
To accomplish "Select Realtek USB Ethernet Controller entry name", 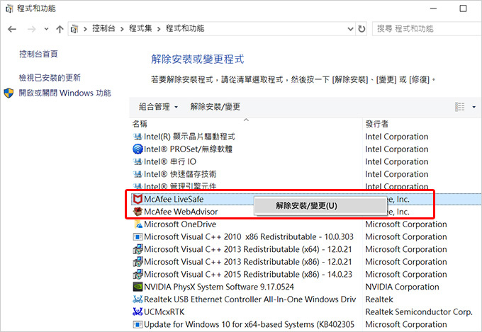I will pyautogui.click(x=250, y=299).
